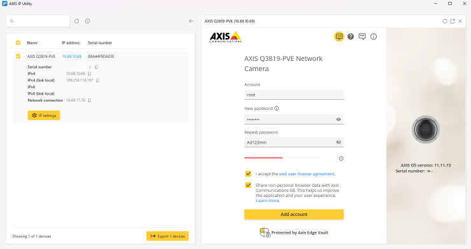Click the New password input field
Screen dimensions: 471x249
point(294,119)
